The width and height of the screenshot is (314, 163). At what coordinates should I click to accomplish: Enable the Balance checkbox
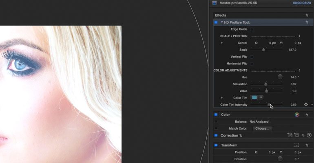(x=216, y=121)
